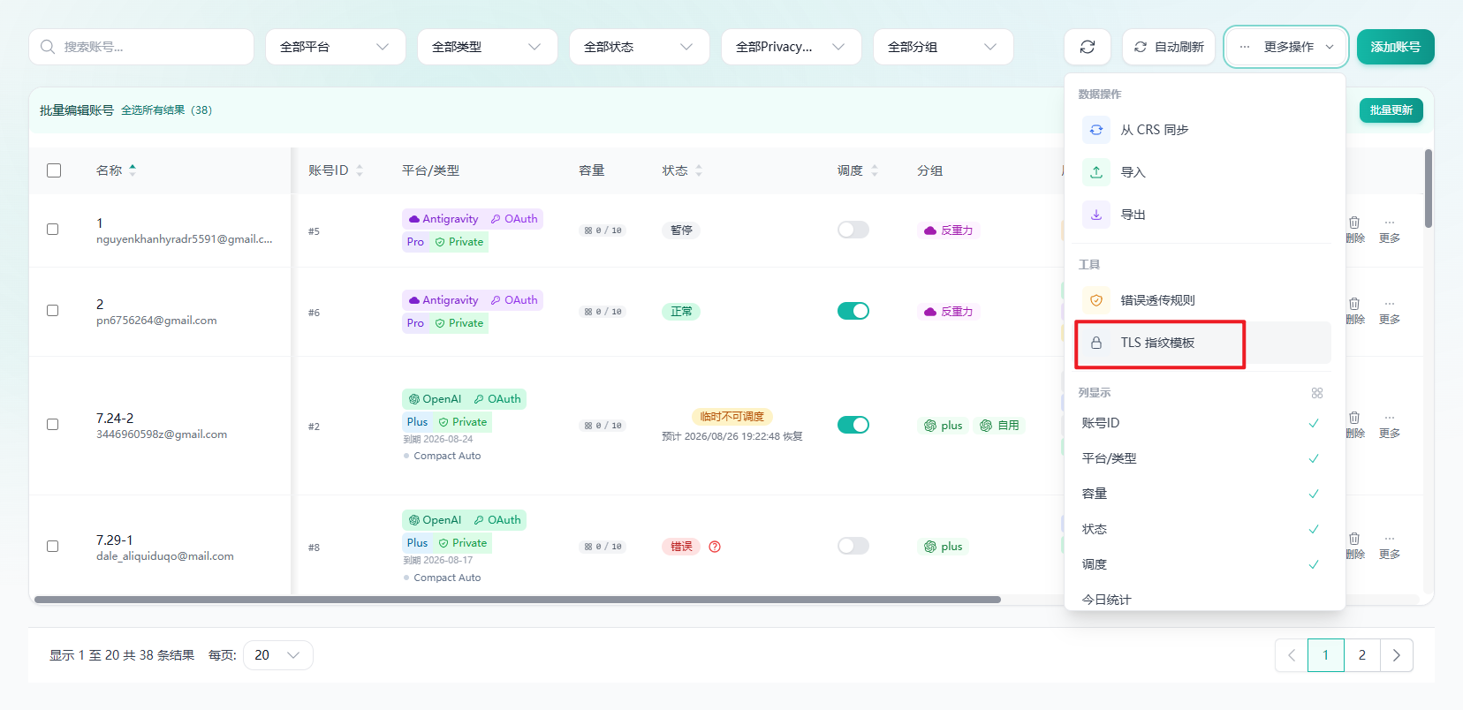Screen dimensions: 1463x710
Task: Toggle 容量 column display item
Action: (1201, 494)
